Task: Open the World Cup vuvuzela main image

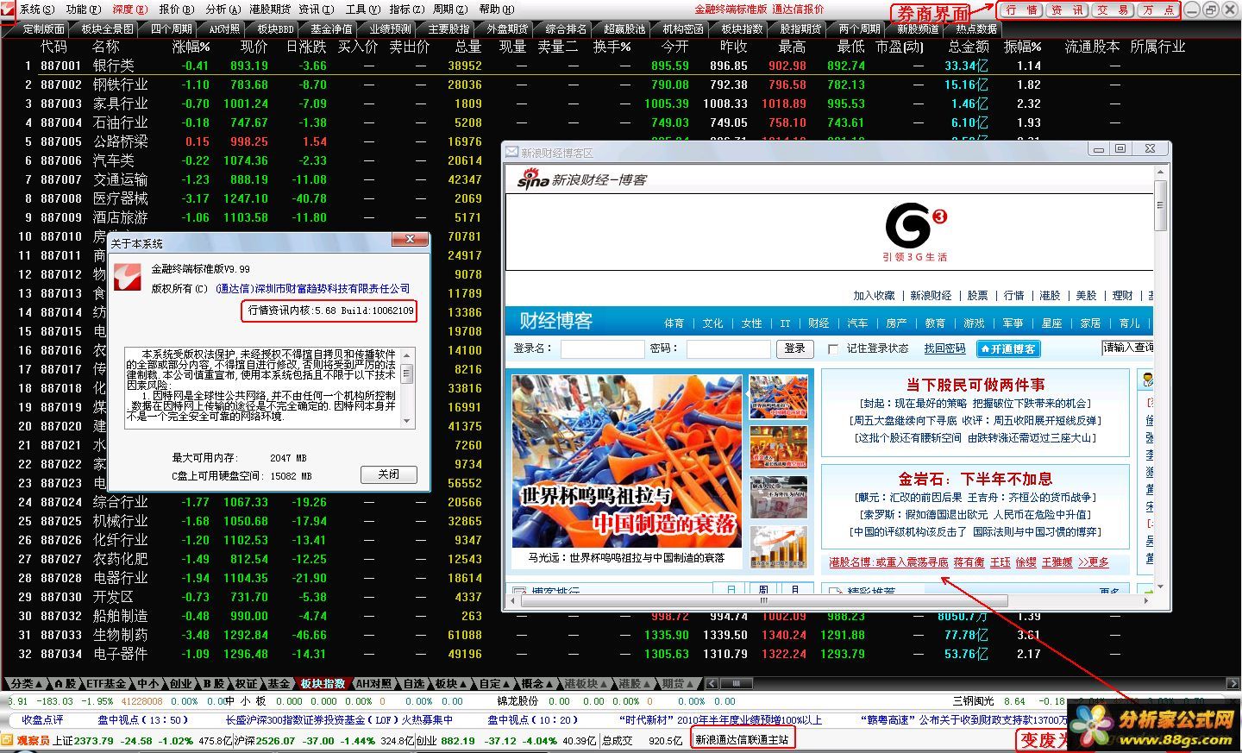Action: tap(626, 461)
